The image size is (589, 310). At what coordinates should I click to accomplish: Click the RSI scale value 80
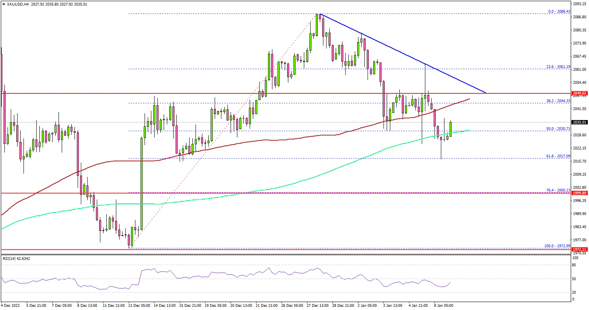tap(574, 264)
